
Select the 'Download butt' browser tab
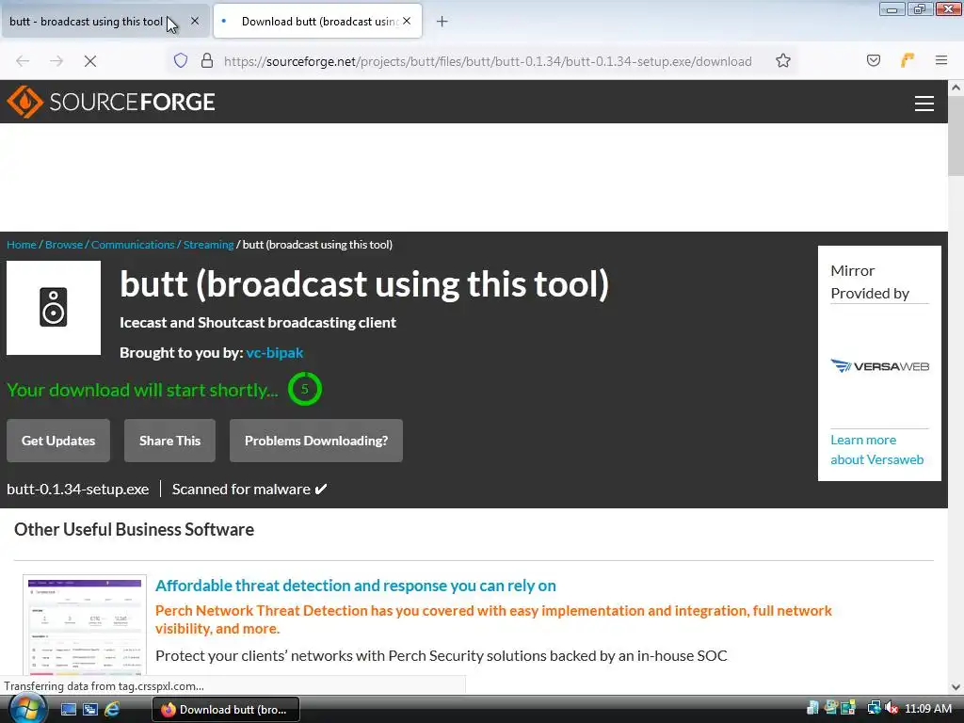click(x=318, y=22)
